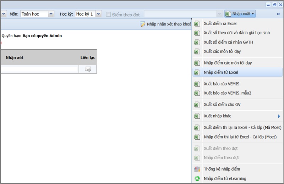This screenshot has width=284, height=184.
Task: Click Excel icon for Xuất sổ điểm cho GV
Action: (x=197, y=105)
